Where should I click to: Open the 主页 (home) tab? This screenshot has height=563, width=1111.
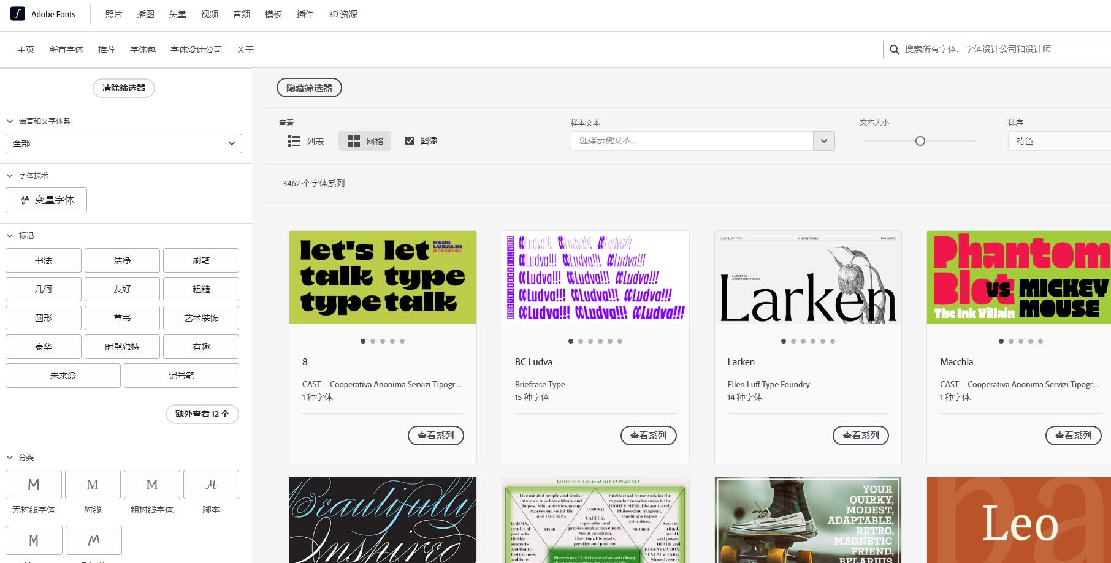click(x=26, y=50)
